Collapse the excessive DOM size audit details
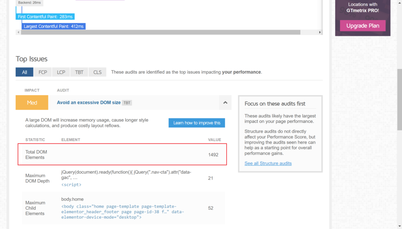 225,102
